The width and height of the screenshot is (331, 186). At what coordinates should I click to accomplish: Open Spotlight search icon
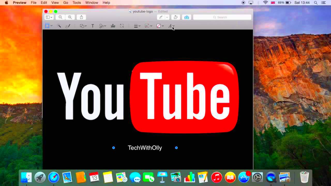(x=316, y=3)
